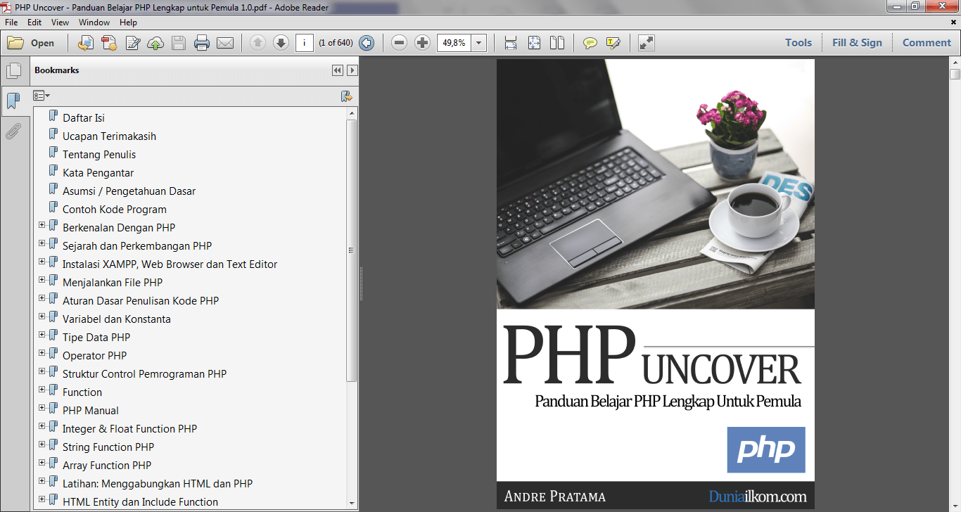The height and width of the screenshot is (512, 961).
Task: Open the bookmark options menu dropdown
Action: [42, 96]
